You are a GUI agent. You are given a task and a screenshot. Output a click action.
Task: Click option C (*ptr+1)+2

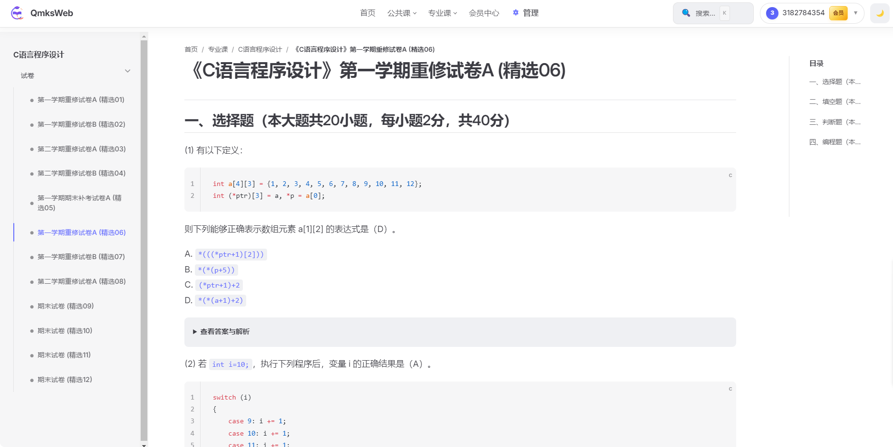(x=219, y=285)
